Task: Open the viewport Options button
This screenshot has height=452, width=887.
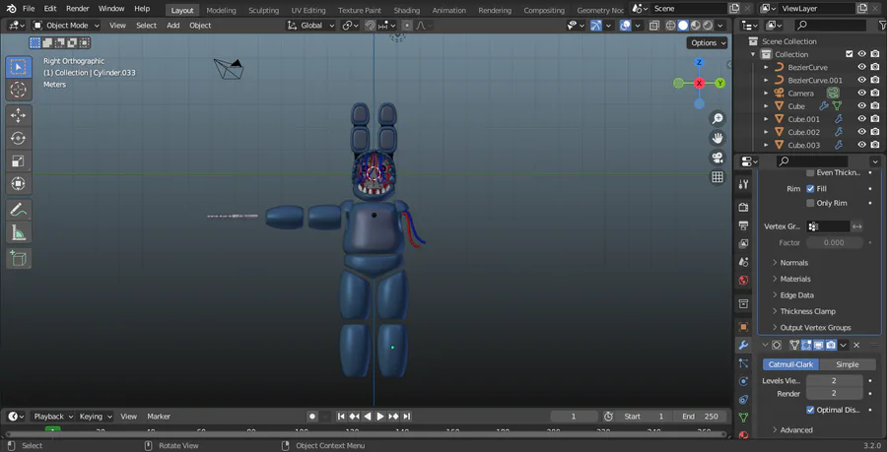Action: click(707, 42)
